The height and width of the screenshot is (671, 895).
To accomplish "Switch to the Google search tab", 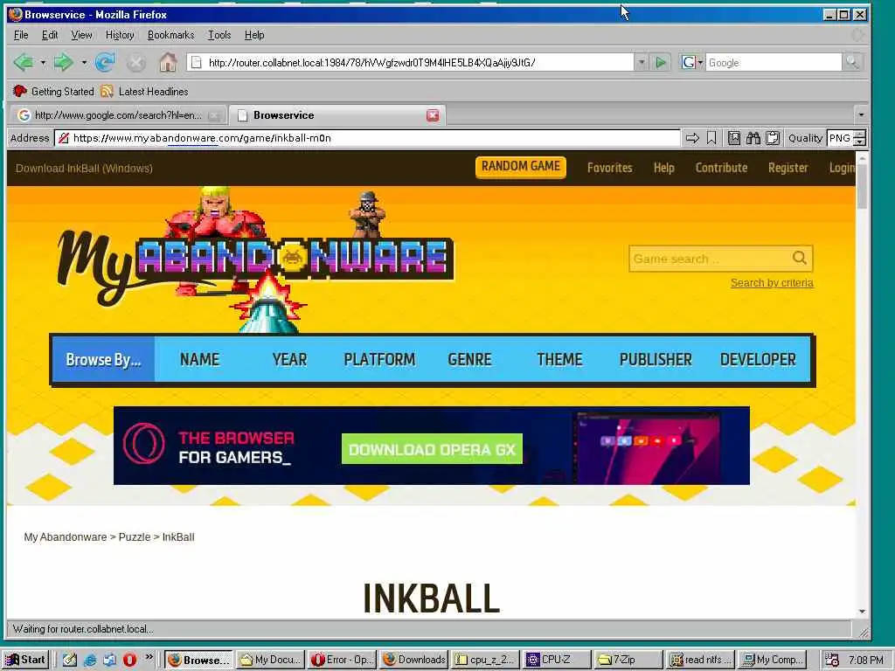I will (x=118, y=115).
